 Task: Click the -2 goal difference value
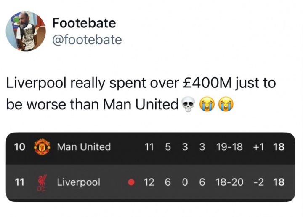click(258, 182)
